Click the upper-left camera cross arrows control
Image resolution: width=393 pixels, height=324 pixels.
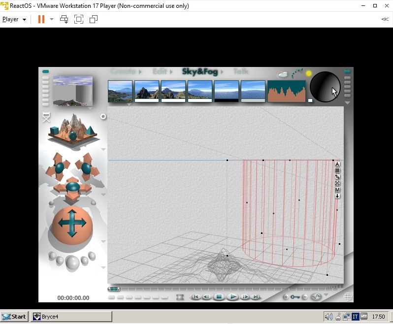click(58, 167)
